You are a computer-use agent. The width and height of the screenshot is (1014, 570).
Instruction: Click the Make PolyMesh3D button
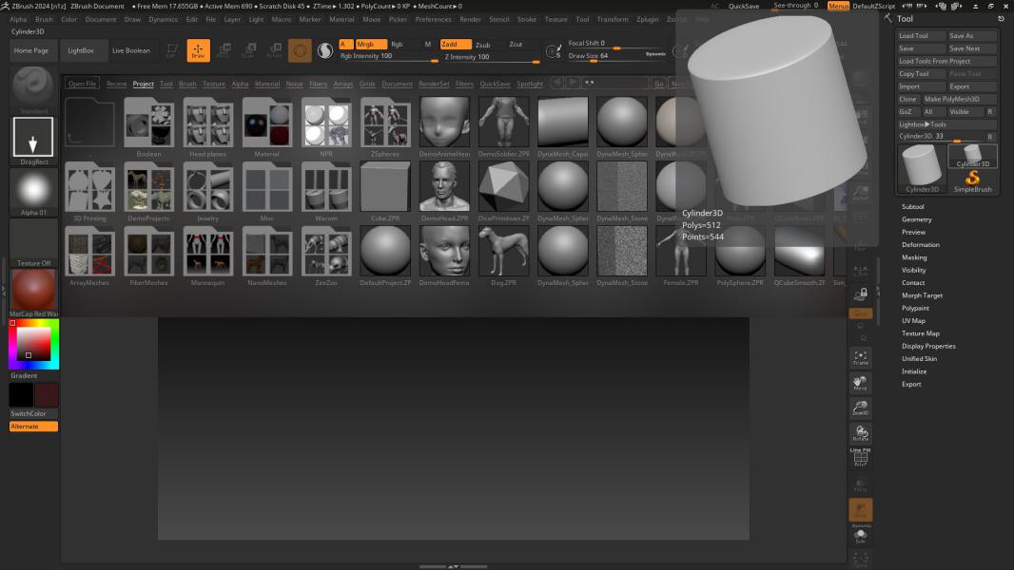[x=959, y=99]
